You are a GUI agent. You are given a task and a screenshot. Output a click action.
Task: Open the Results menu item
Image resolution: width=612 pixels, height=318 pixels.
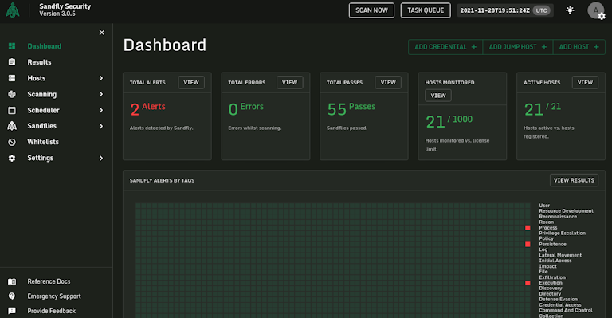pyautogui.click(x=39, y=62)
